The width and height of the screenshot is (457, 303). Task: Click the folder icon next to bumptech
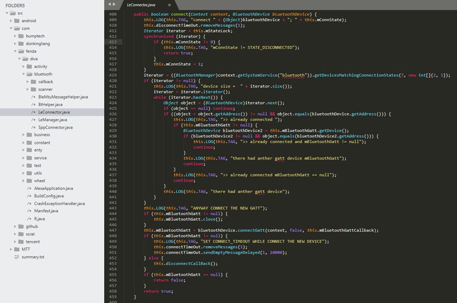click(21, 36)
